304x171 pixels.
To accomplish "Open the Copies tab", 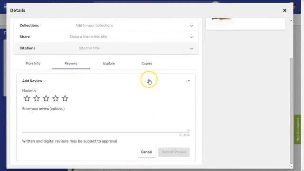I will (147, 63).
